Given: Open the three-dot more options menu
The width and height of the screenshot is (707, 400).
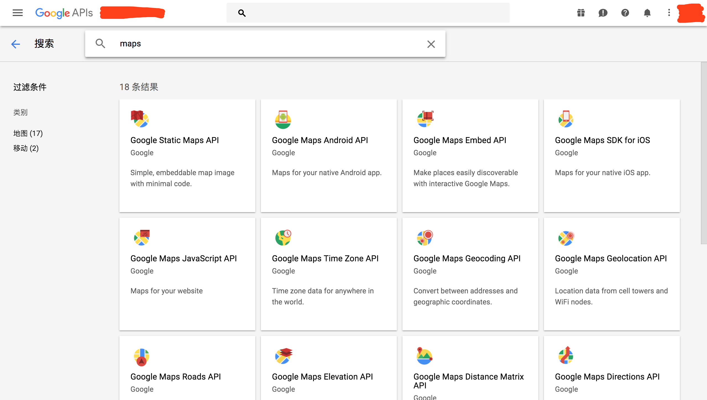Looking at the screenshot, I should click(x=669, y=13).
